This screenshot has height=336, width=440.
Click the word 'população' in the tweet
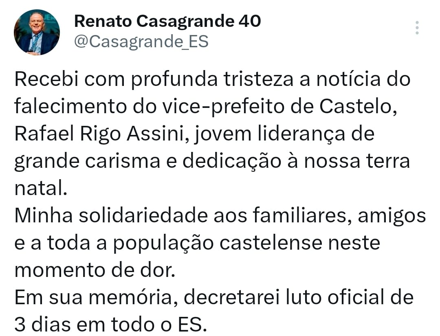point(164,243)
